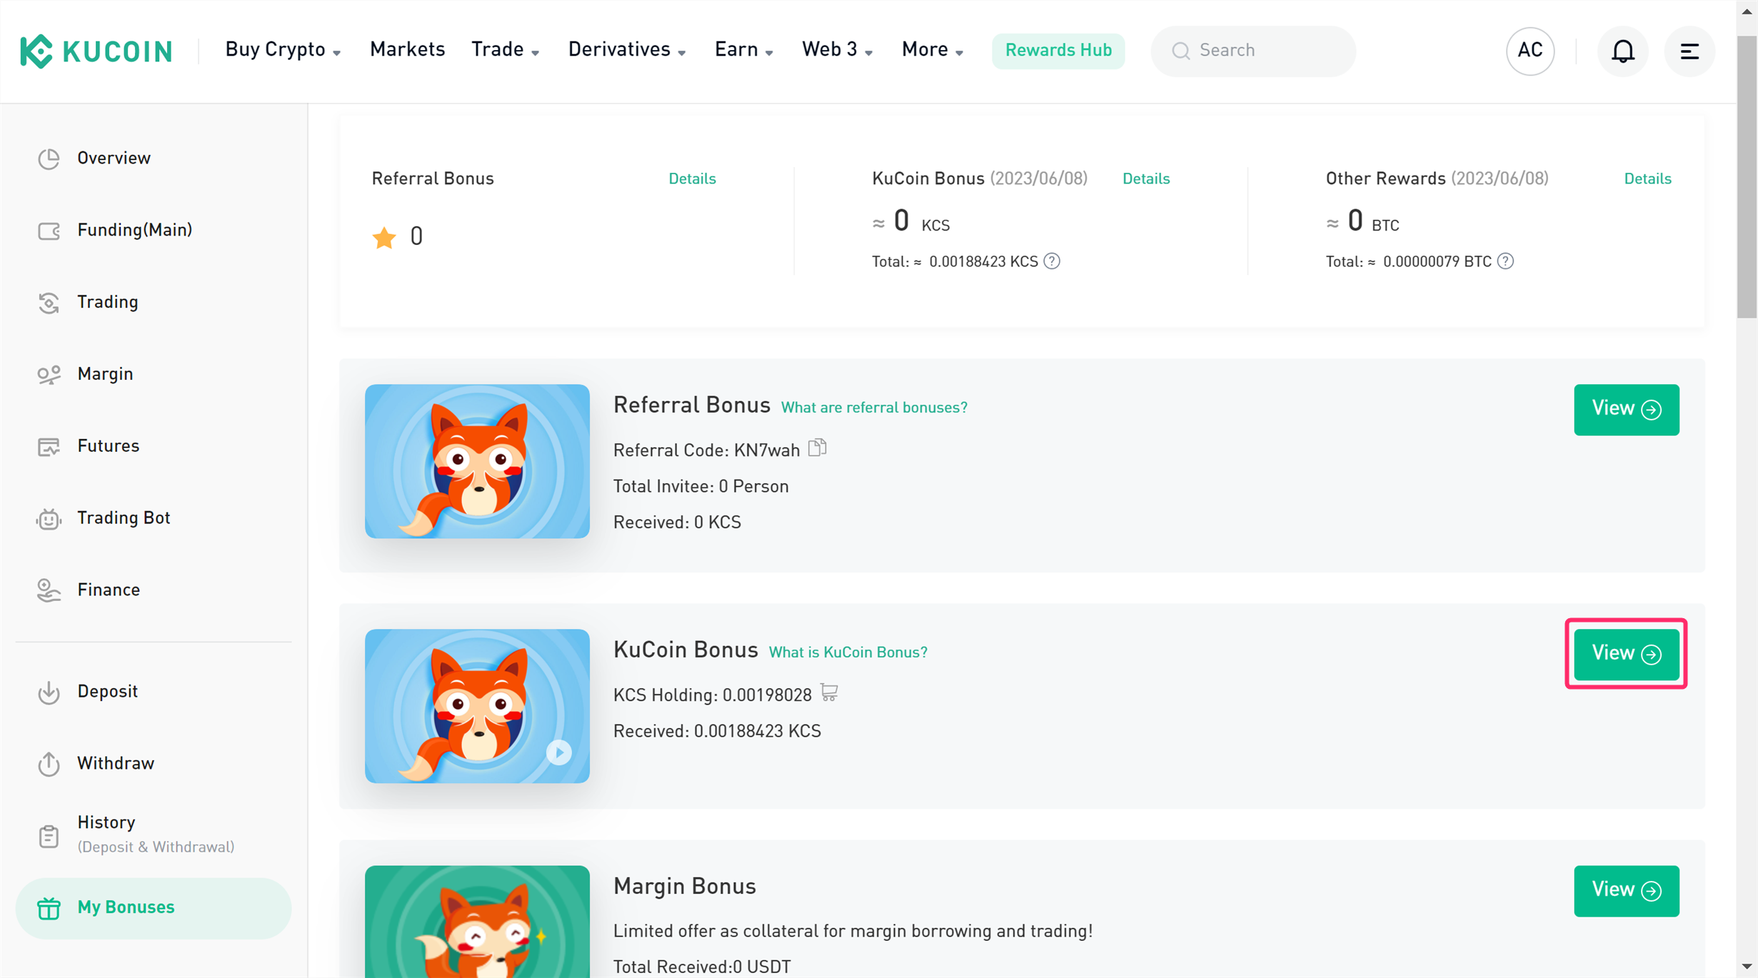Click the Trading sidebar icon
This screenshot has height=978, width=1758.
pos(49,303)
